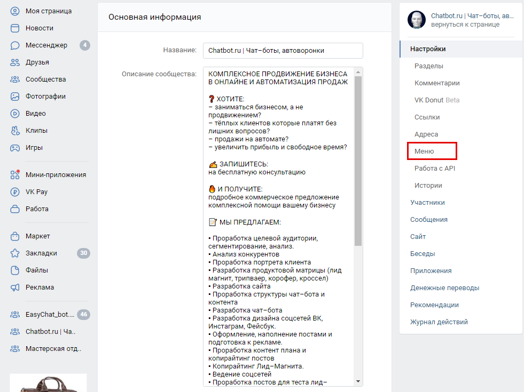524x392 pixels.
Task: Click the Bookmarks star icon
Action: pyautogui.click(x=15, y=253)
